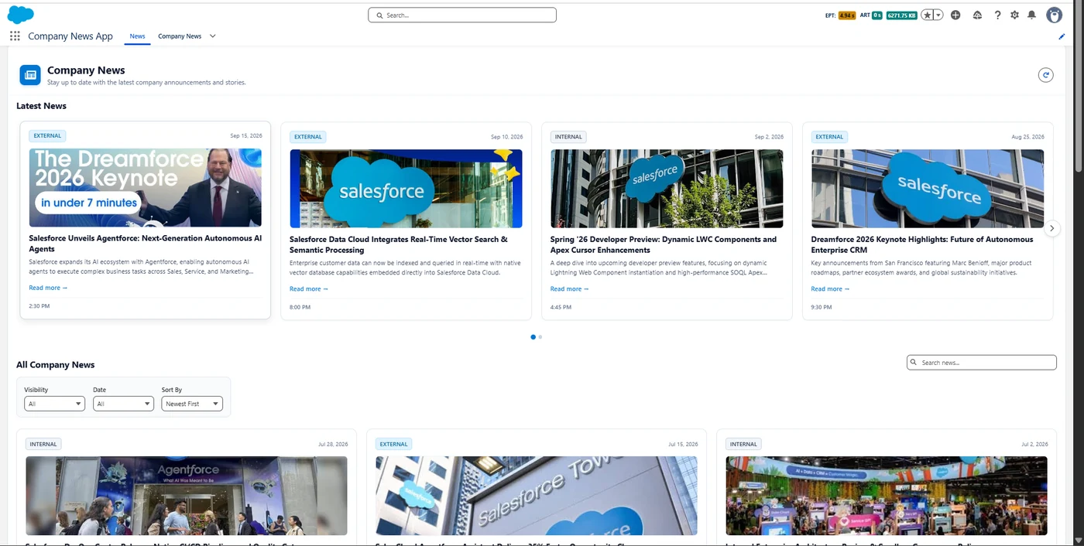
Task: Focus the Search news input field
Action: (982, 363)
